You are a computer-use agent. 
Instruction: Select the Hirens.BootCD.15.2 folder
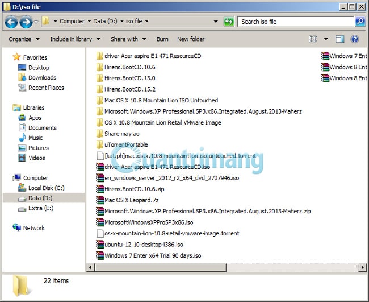coord(125,89)
